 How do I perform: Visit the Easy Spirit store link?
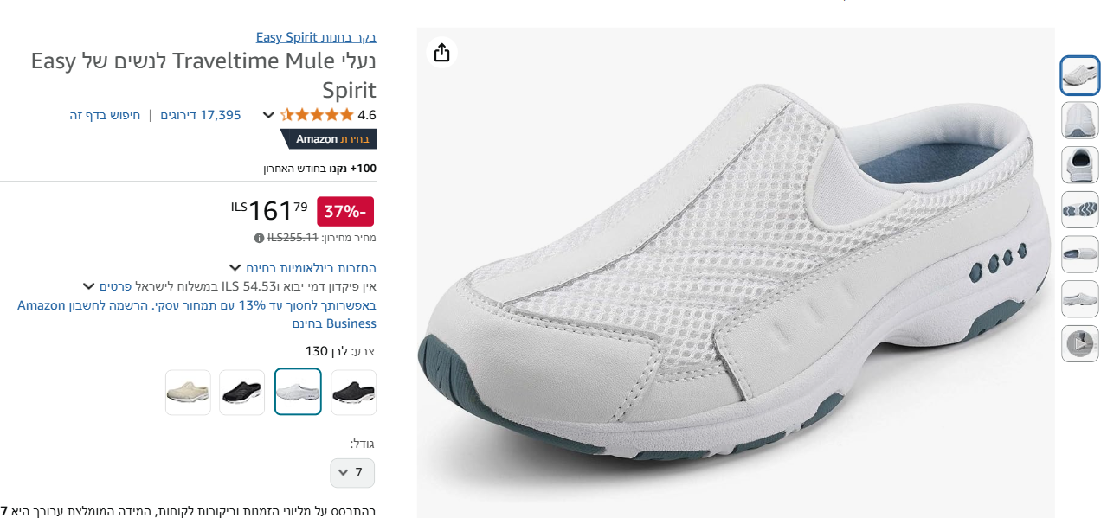pyautogui.click(x=316, y=37)
